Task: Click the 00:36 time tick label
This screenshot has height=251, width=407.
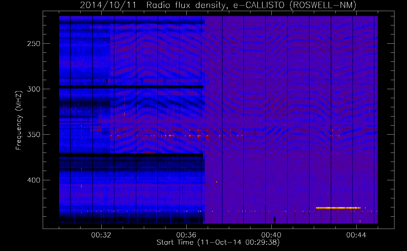Action: [186, 235]
